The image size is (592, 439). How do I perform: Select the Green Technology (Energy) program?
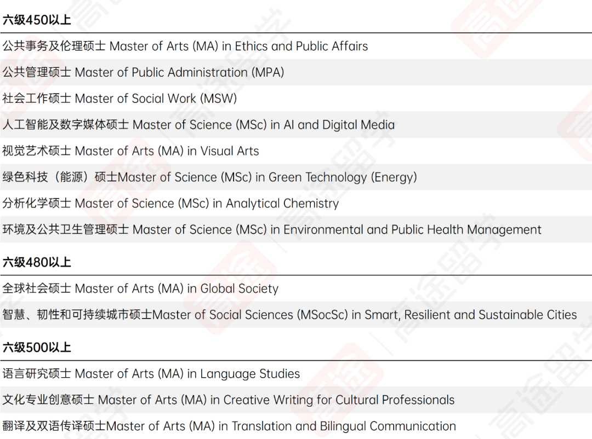point(209,177)
